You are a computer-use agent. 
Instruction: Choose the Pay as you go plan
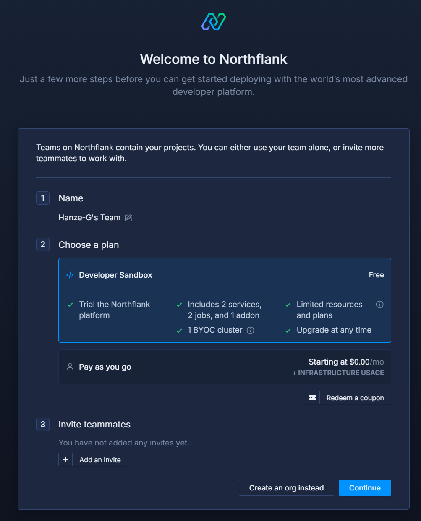pos(225,367)
